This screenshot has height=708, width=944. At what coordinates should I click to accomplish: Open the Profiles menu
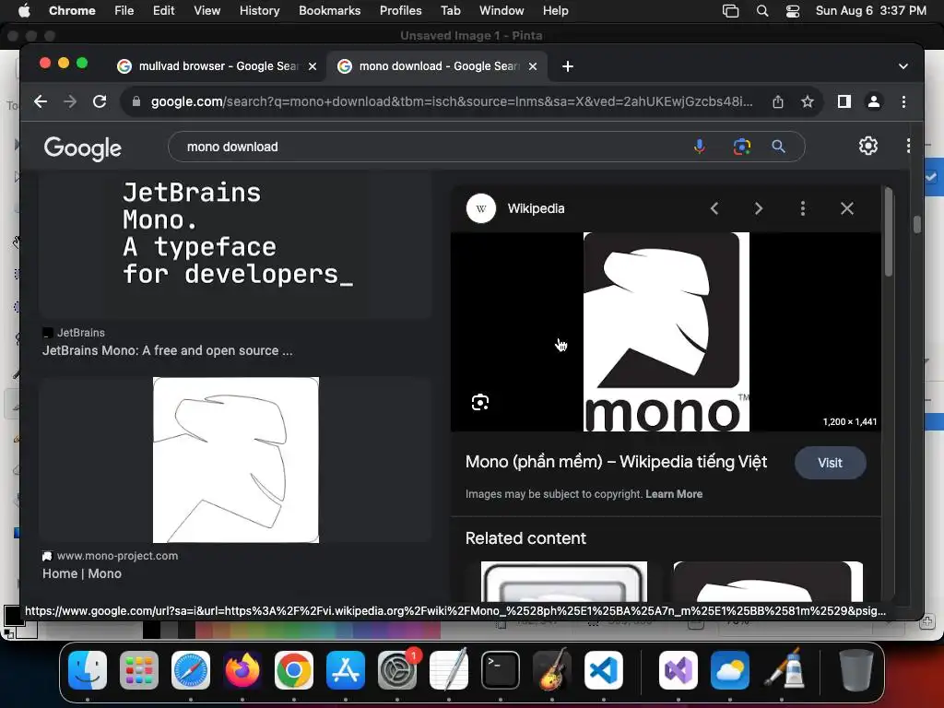click(x=400, y=10)
